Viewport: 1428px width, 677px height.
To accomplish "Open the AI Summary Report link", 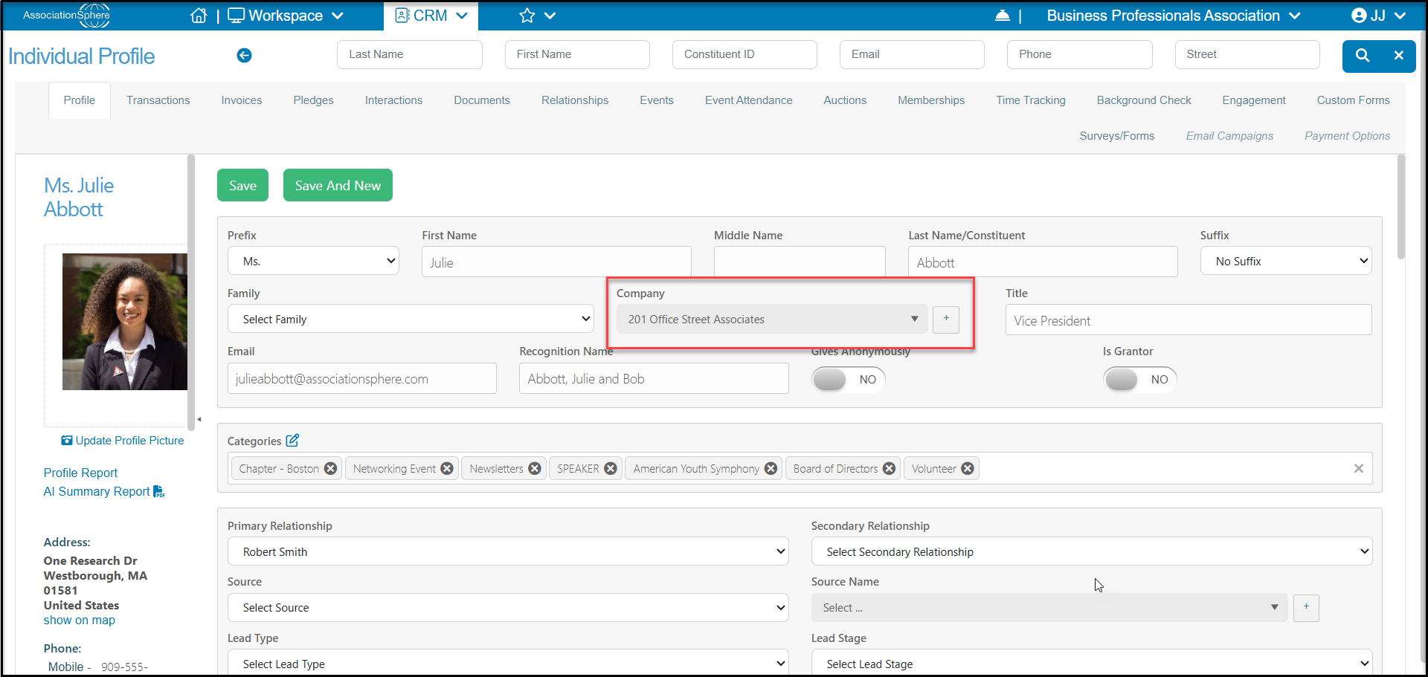I will pyautogui.click(x=104, y=491).
